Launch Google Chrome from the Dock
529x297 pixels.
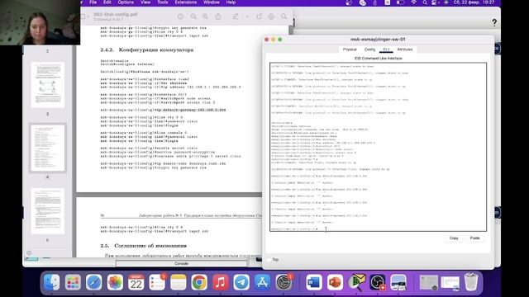click(x=199, y=282)
